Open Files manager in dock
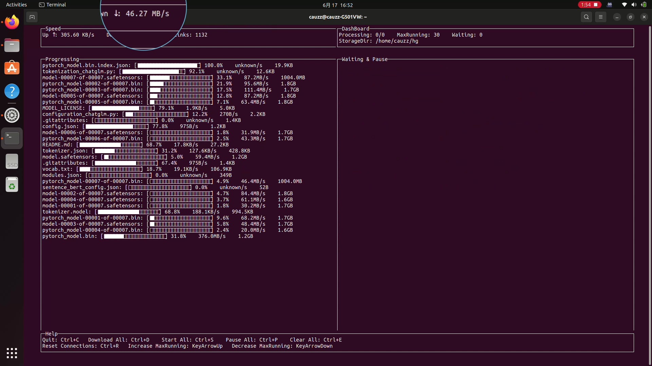Screen dimensions: 652x366 pos(12,45)
